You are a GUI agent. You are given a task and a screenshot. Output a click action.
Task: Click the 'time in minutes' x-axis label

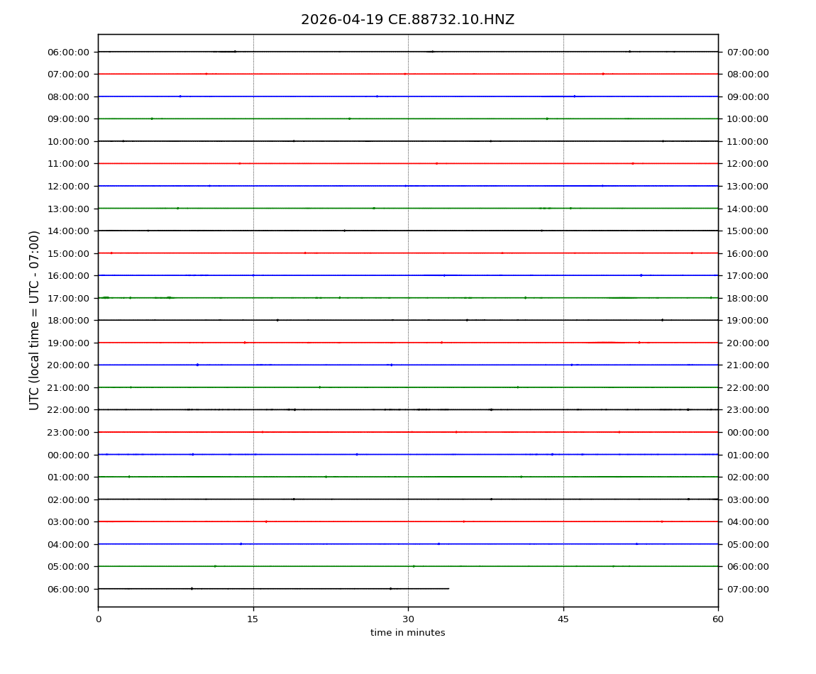407,633
